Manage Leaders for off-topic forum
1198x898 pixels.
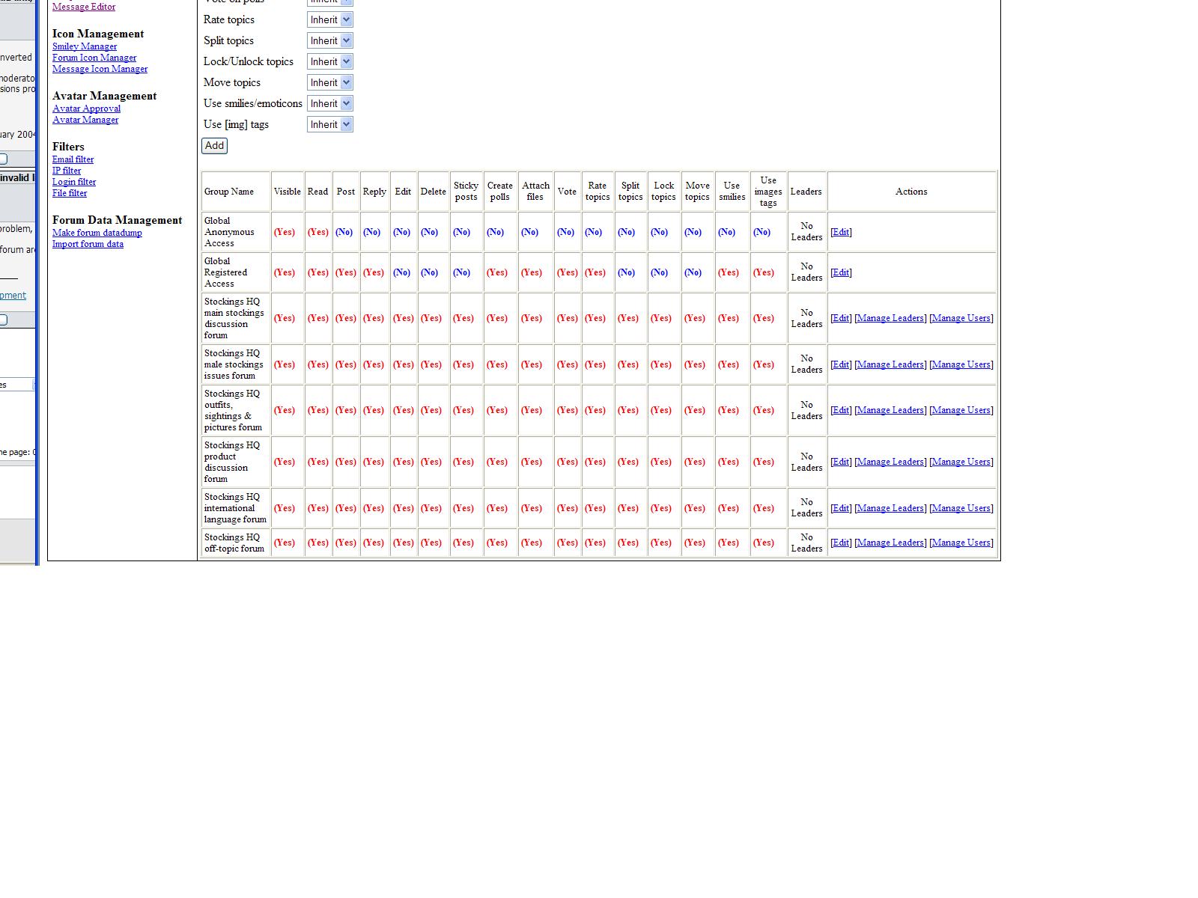pyautogui.click(x=890, y=543)
